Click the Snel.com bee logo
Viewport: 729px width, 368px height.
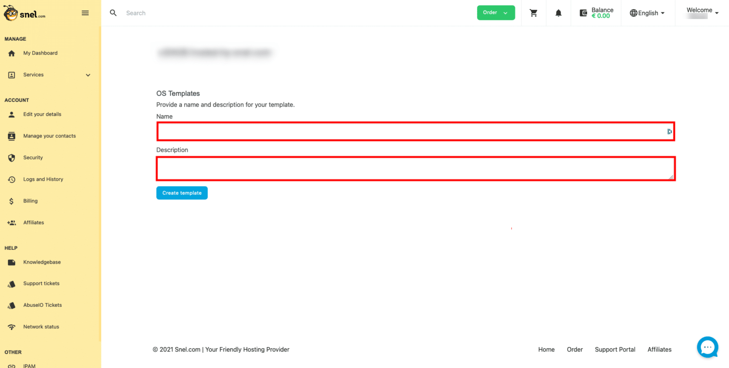coord(25,13)
